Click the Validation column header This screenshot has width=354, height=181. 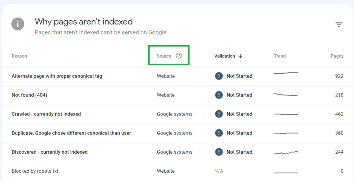225,56
